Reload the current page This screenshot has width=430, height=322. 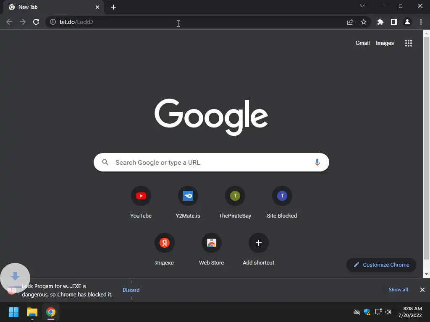36,22
